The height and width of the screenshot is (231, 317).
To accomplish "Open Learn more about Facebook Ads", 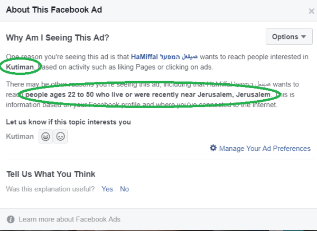I will (x=70, y=219).
